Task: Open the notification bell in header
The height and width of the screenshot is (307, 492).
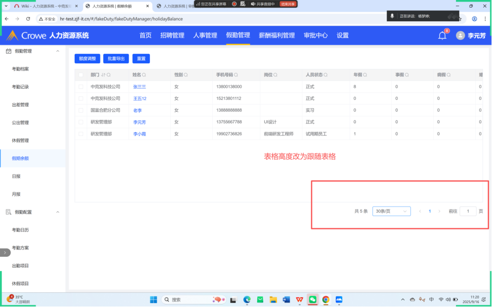Action: click(442, 36)
